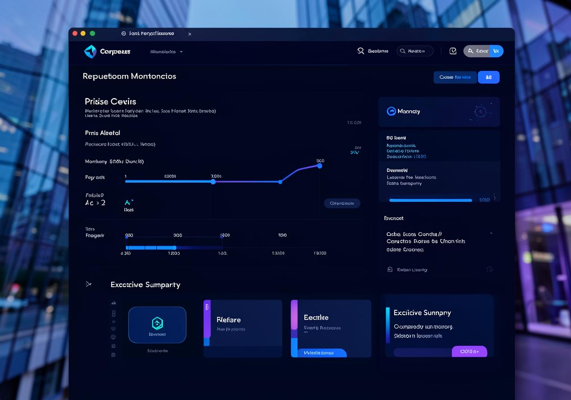Click the blue progress bar in the Monncty panel

click(430, 200)
